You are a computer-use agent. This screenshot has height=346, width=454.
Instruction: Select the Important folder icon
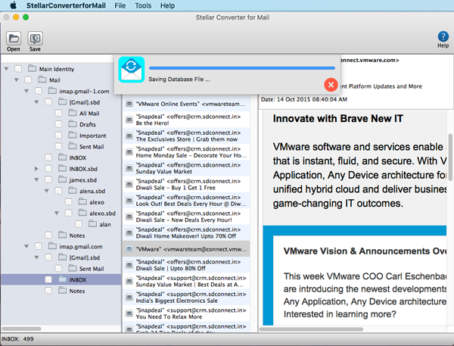tap(73, 135)
